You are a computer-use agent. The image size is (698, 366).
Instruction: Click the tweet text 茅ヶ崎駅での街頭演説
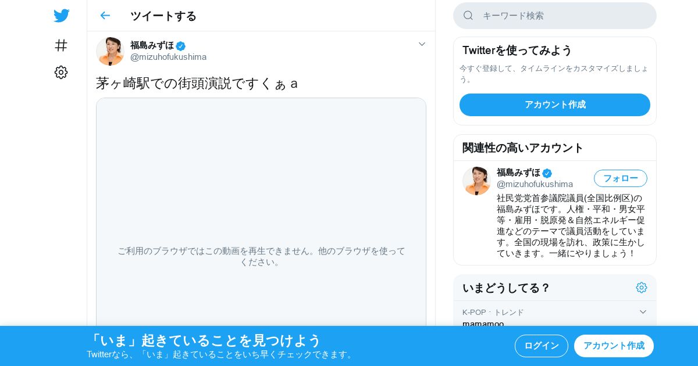pyautogui.click(x=197, y=83)
